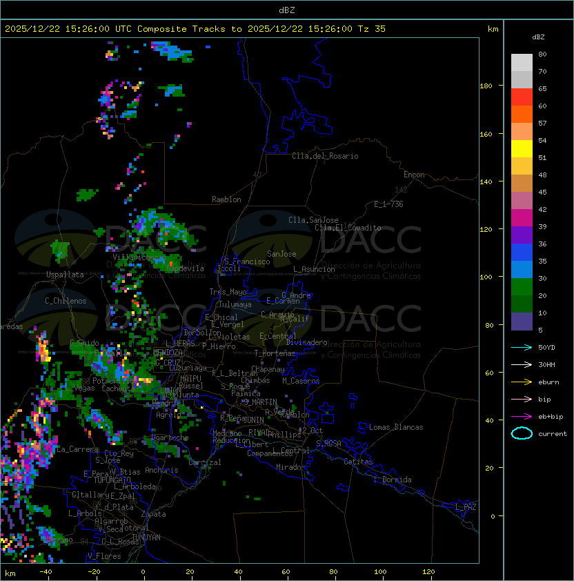
Task: Click the 'Capdevila' label
Action: coord(185,268)
